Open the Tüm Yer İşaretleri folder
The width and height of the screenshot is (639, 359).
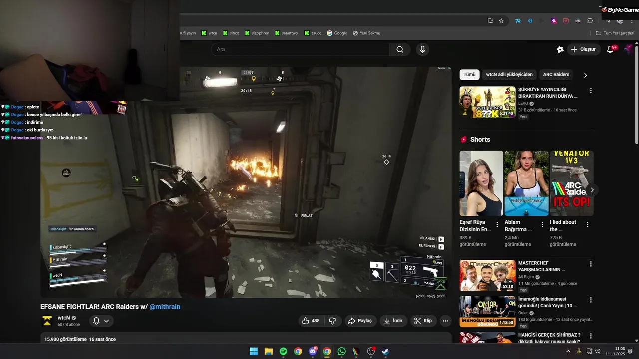[x=615, y=33]
